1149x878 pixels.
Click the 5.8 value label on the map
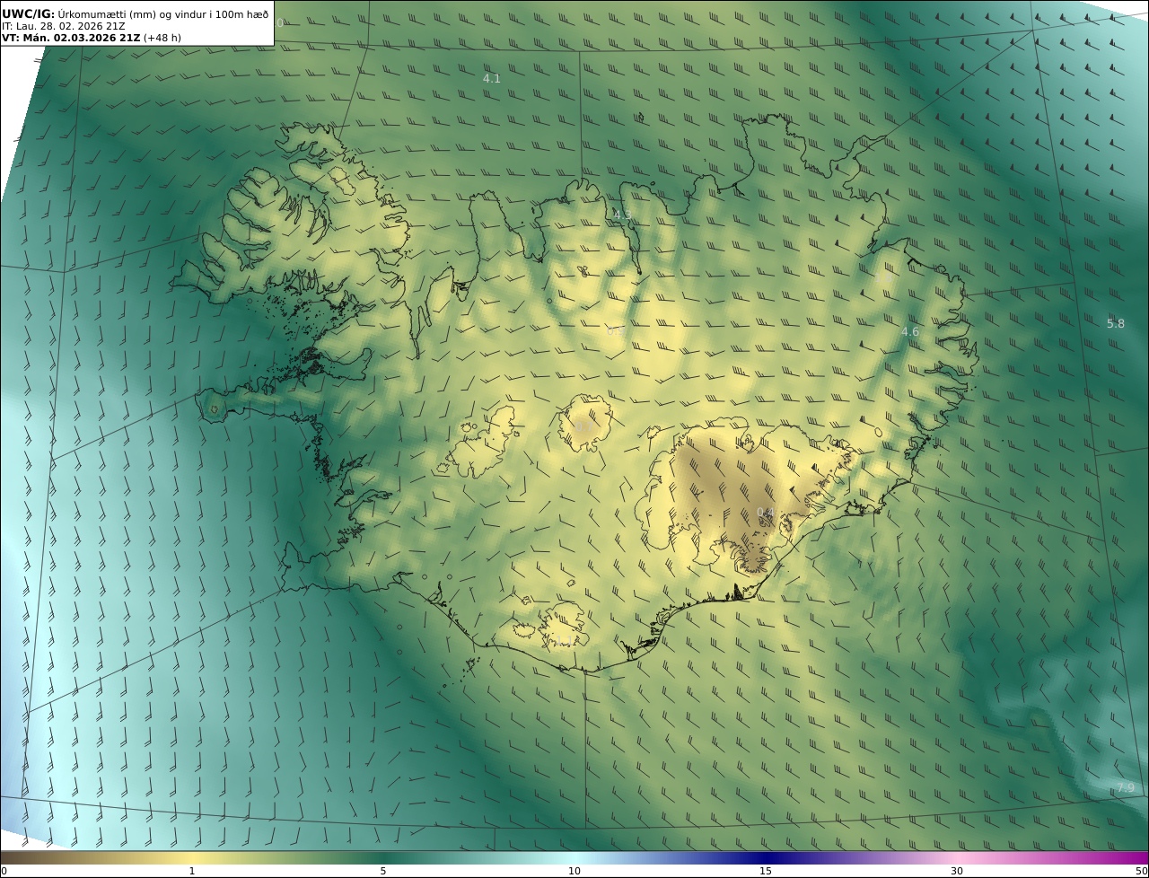tap(1116, 324)
